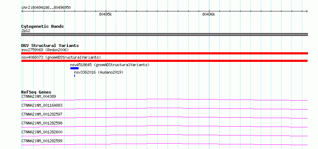Screen dimensions: 318x149
Task: Open CTNNA2|NM_001282598 transcript label
Action: click(42, 123)
